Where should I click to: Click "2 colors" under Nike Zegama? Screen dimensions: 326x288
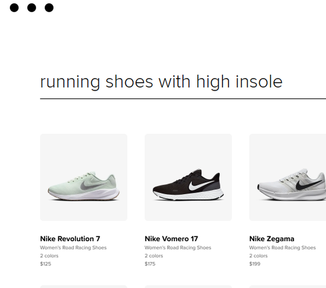point(259,256)
